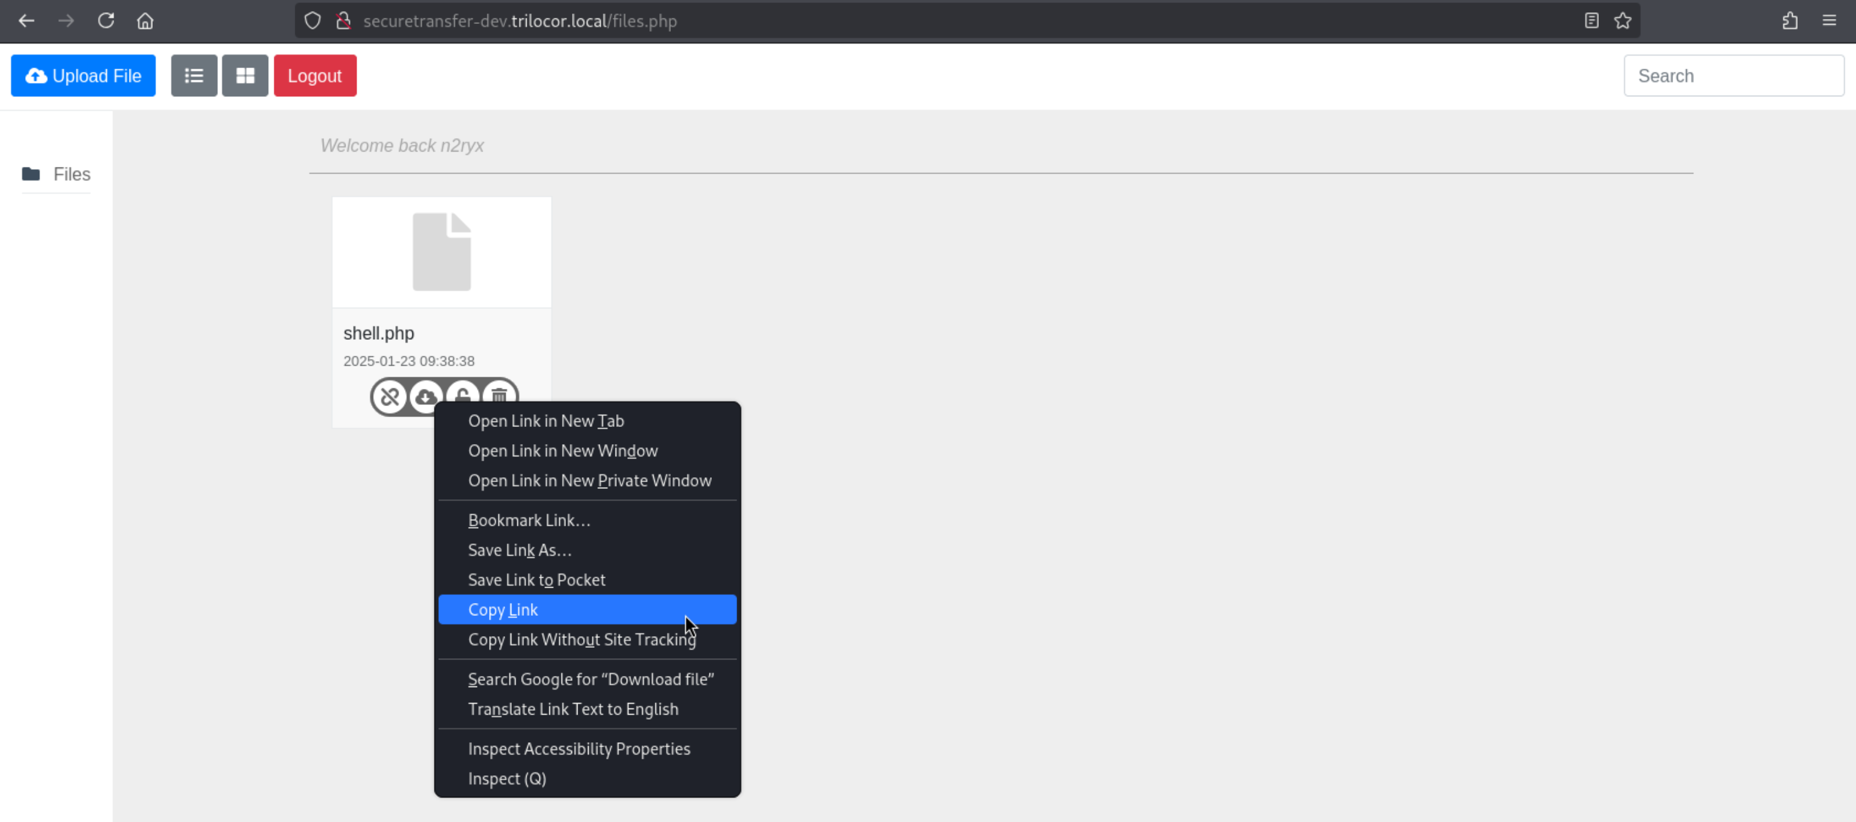Click the trash delete icon for shell.php

pos(500,393)
